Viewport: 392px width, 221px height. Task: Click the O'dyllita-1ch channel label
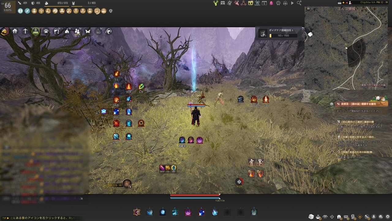point(368,2)
